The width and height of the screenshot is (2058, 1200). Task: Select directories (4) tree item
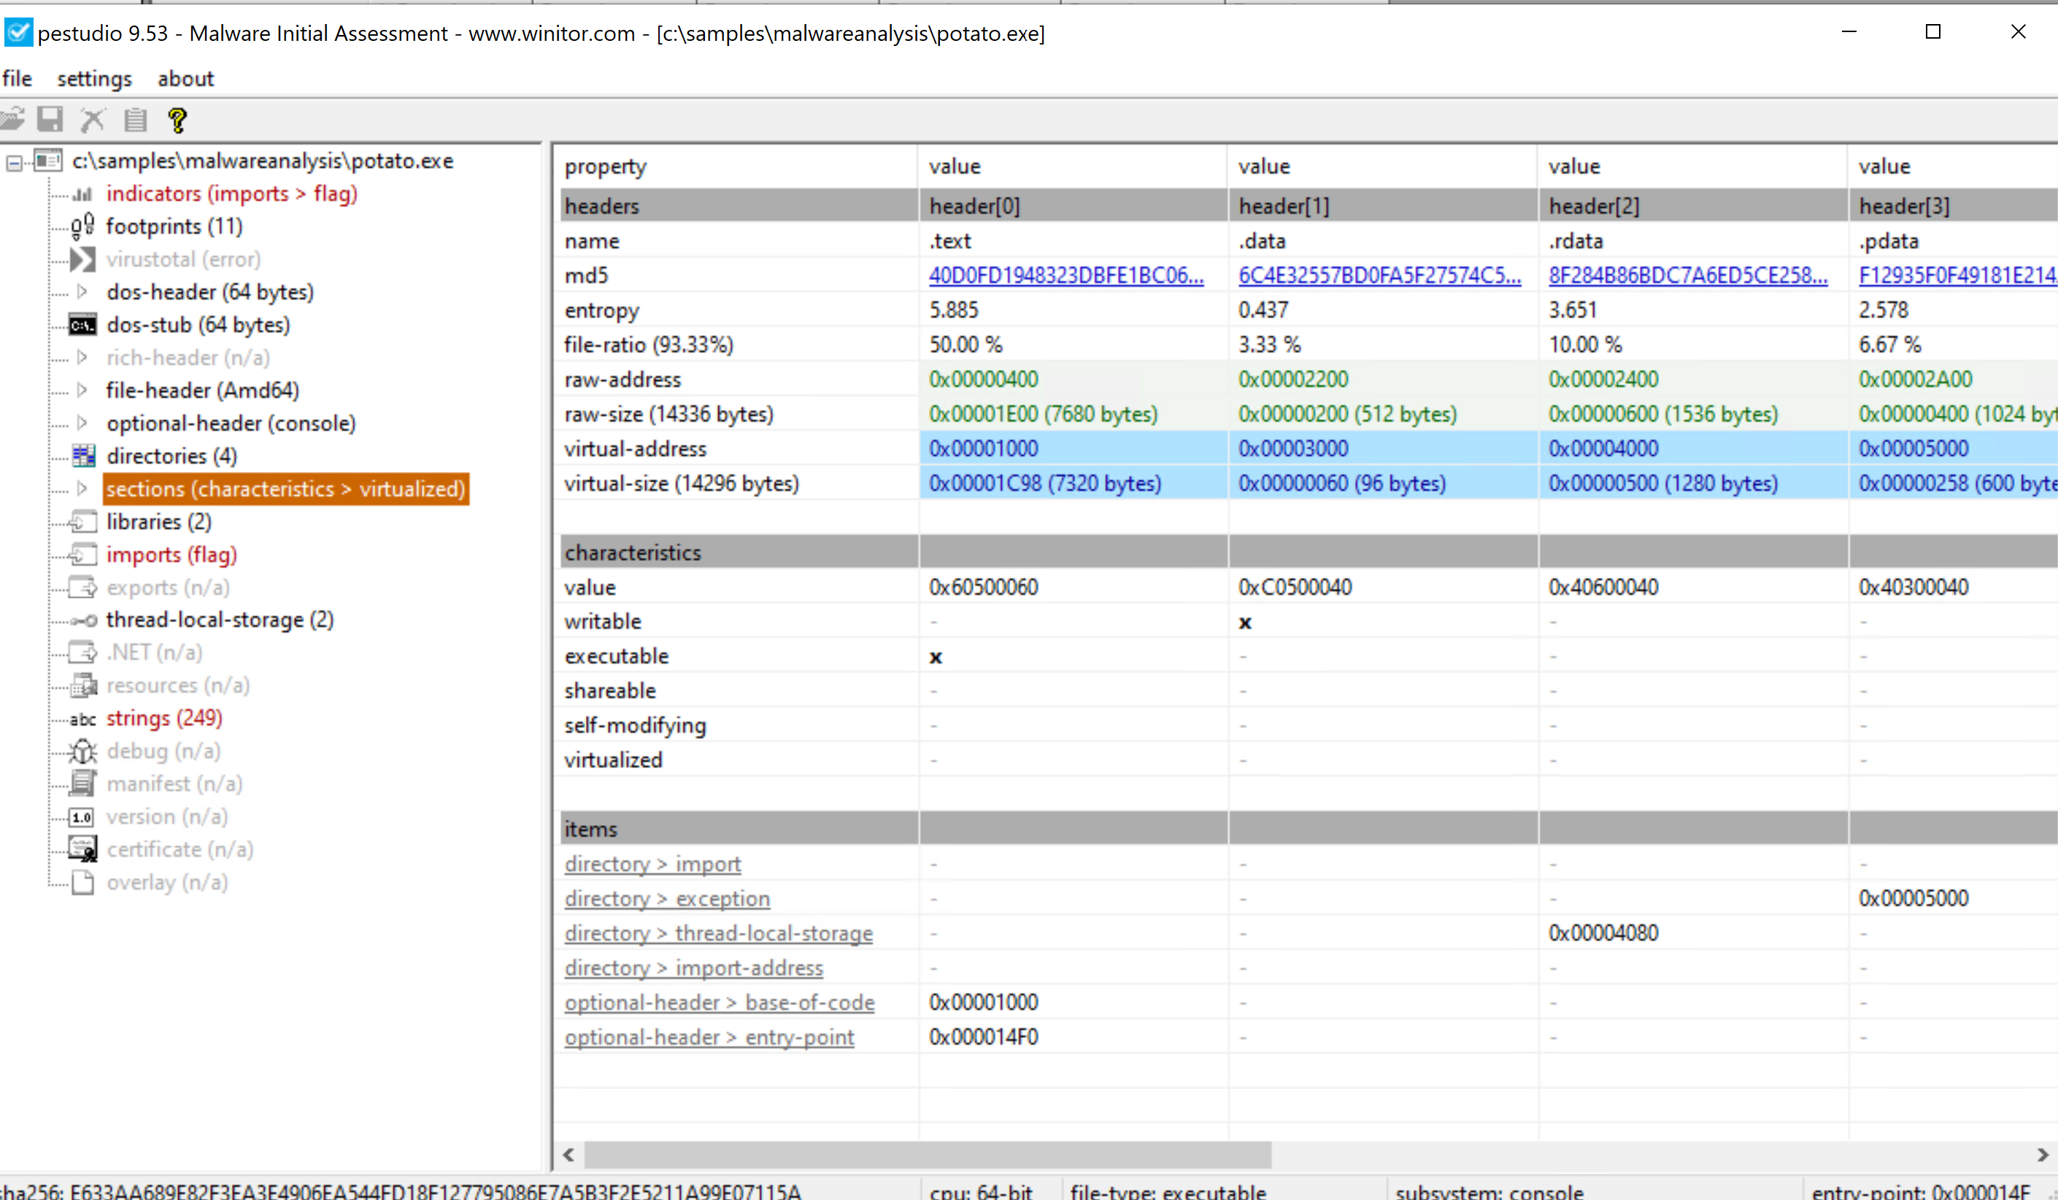(171, 455)
